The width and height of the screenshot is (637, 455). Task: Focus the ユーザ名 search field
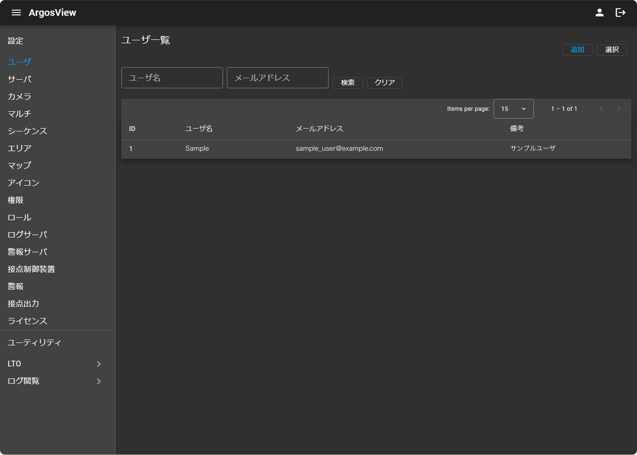click(172, 78)
